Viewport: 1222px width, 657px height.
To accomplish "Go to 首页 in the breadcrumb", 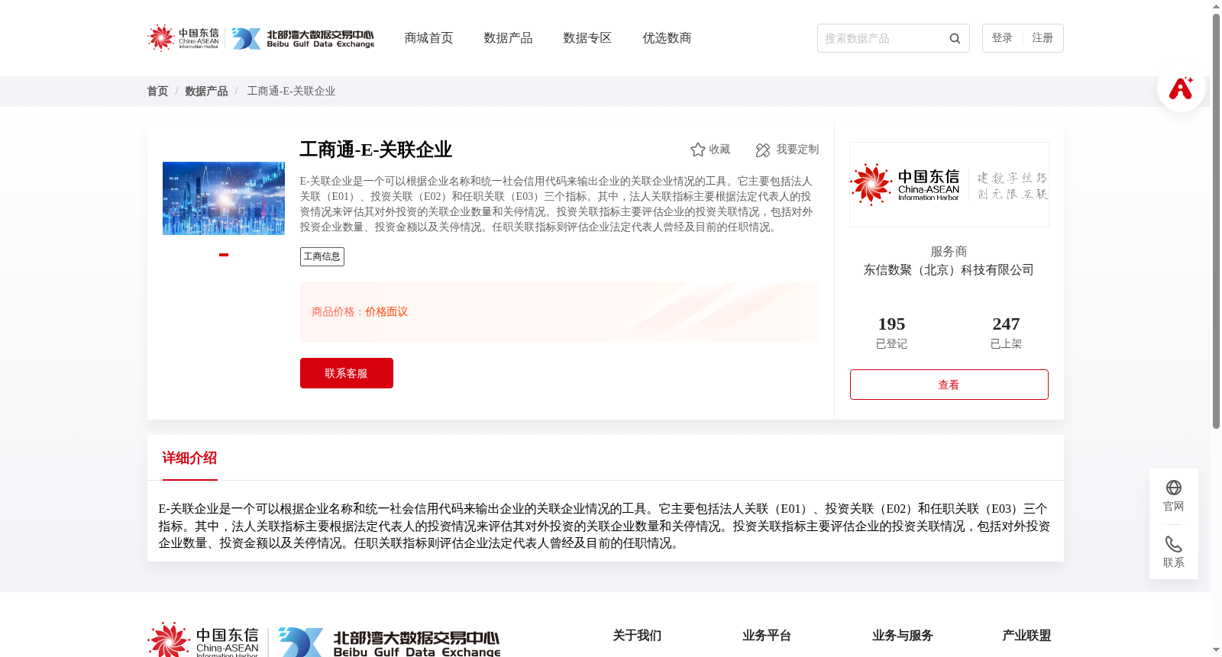I will click(x=157, y=92).
